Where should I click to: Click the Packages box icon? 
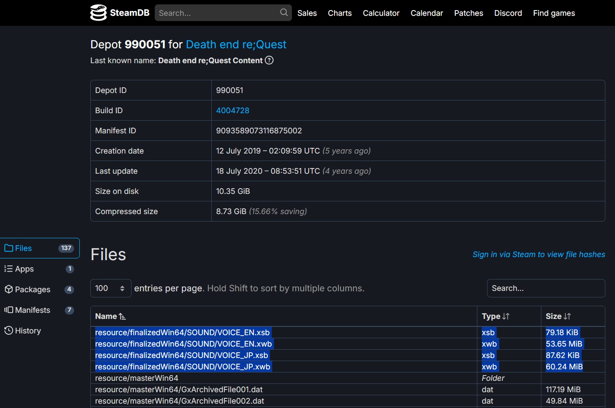9,290
